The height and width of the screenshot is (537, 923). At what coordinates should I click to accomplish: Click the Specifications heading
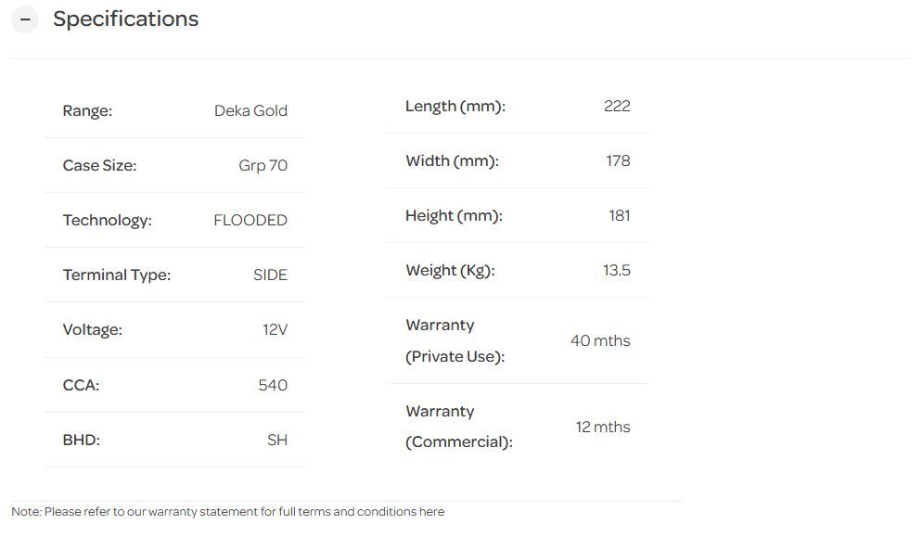tap(125, 19)
